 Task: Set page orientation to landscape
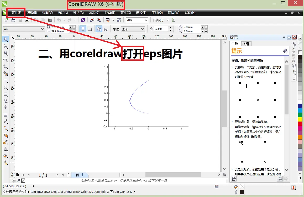(x=90, y=29)
